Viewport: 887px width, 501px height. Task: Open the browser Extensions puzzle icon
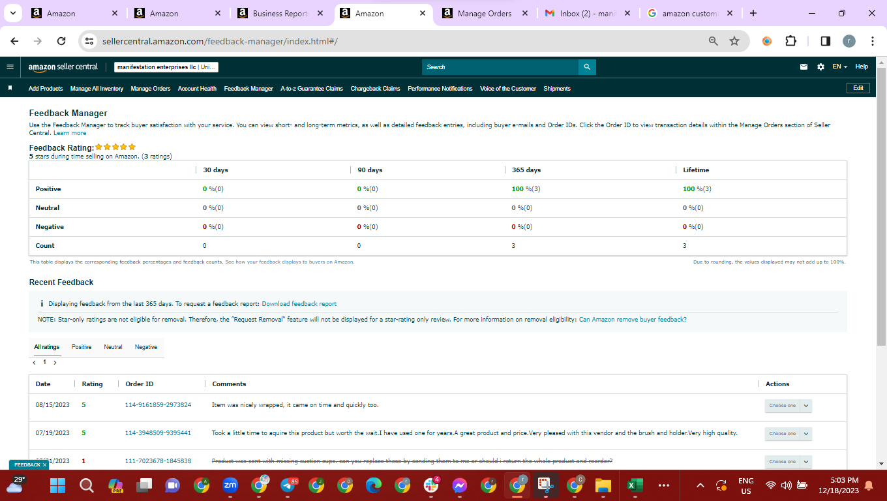[x=790, y=41]
